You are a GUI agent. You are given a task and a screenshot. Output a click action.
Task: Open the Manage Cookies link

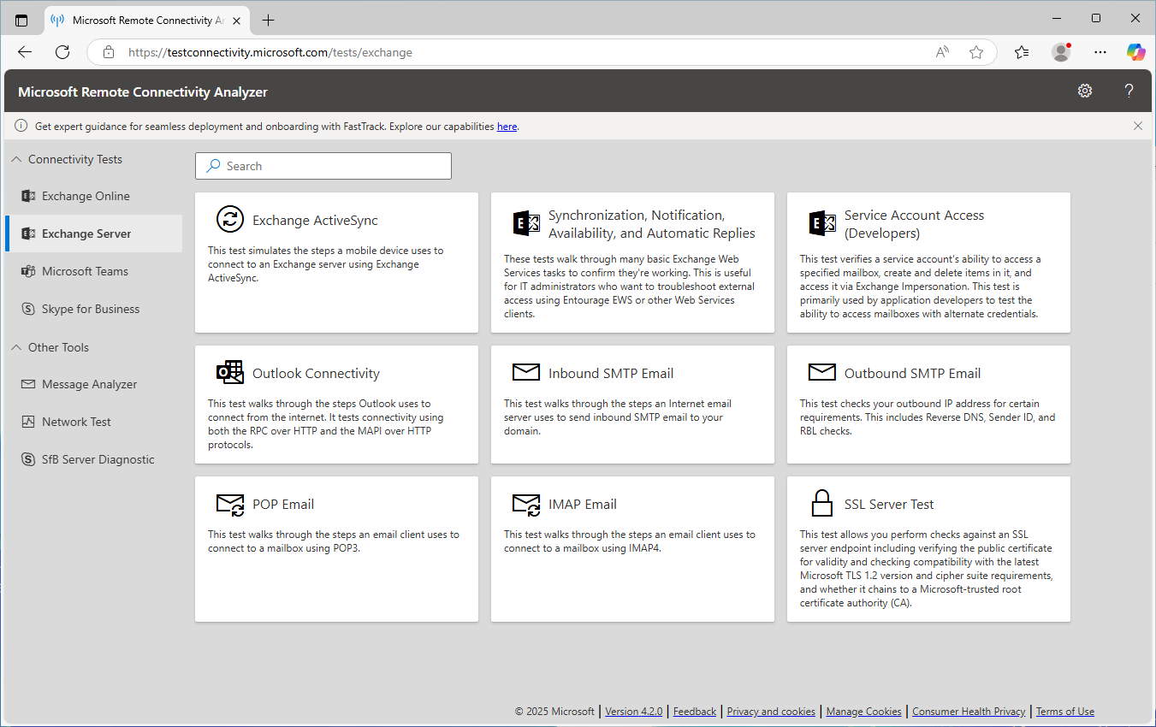click(864, 712)
